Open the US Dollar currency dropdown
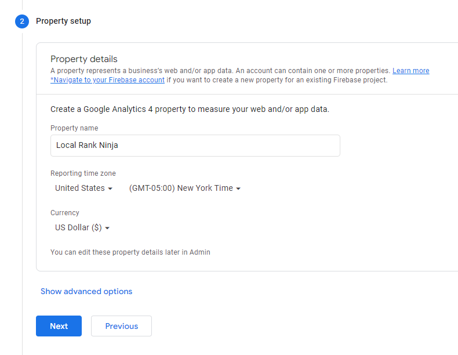 tap(82, 227)
